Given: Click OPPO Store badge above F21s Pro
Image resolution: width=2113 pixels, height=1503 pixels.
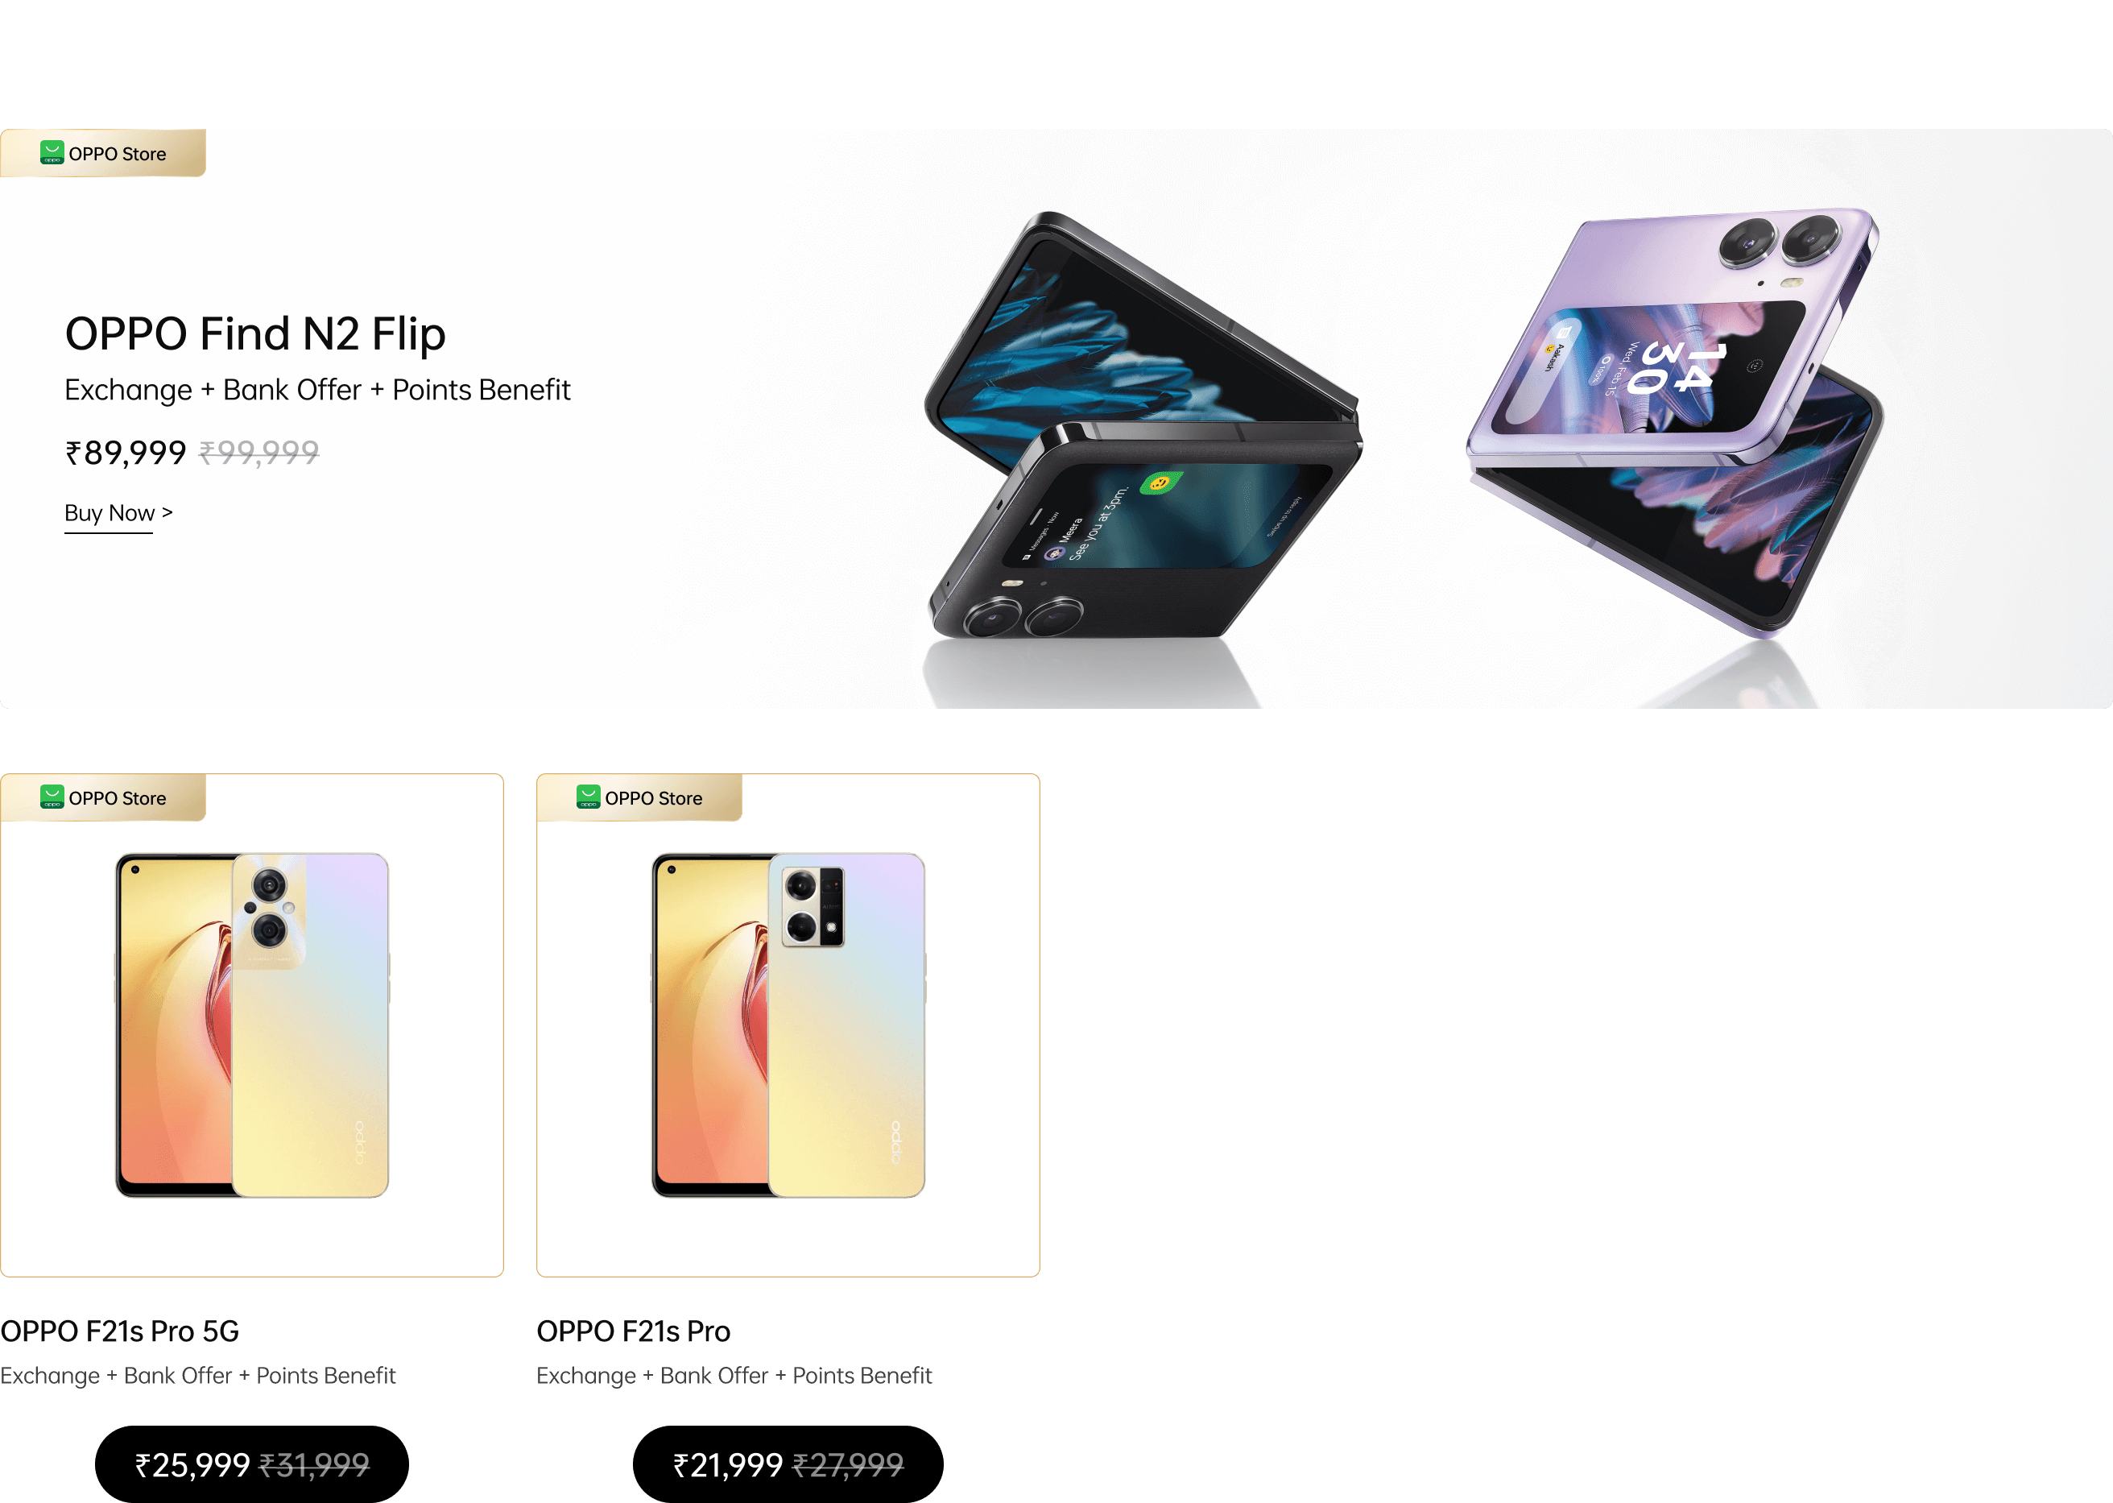Looking at the screenshot, I should [639, 797].
